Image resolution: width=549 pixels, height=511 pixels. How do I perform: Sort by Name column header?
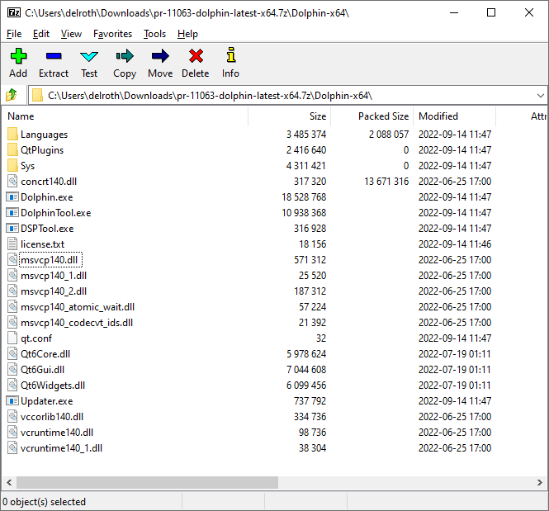tap(125, 116)
